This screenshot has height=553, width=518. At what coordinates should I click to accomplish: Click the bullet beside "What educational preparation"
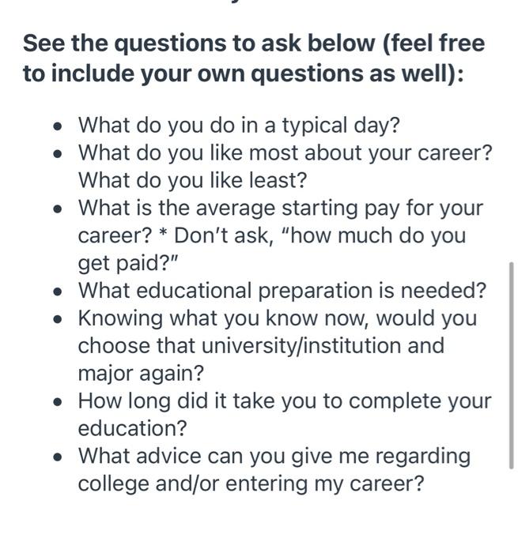pos(58,292)
